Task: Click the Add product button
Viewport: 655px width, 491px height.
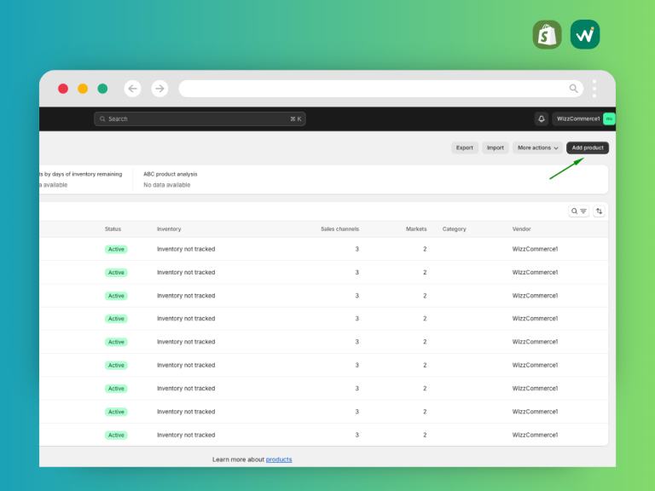Action: point(588,147)
